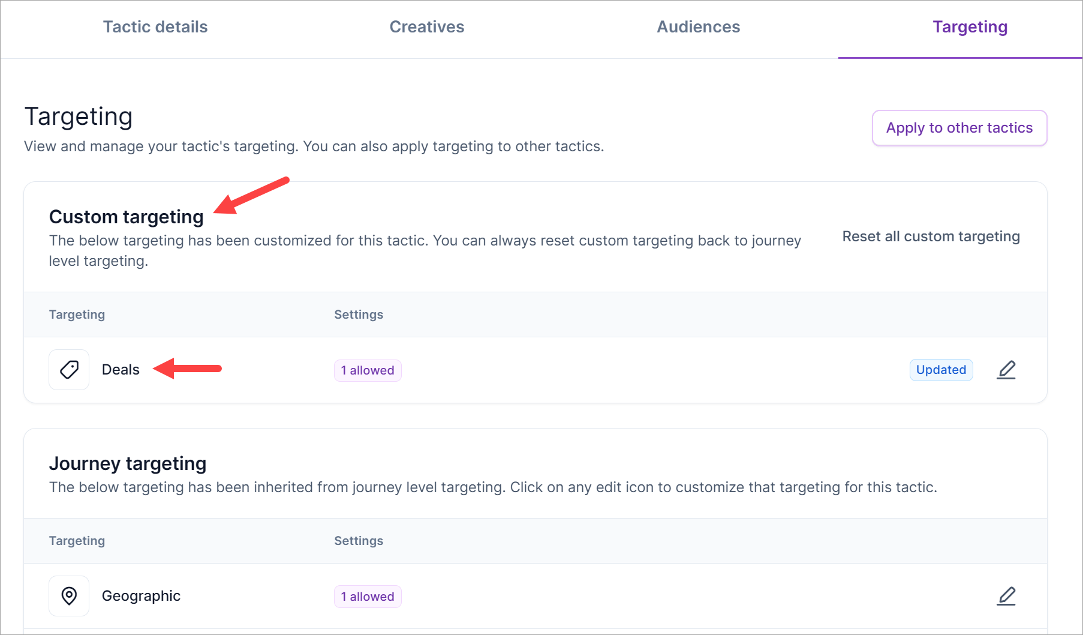Click the Journey targeting section heading
This screenshot has height=635, width=1083.
pyautogui.click(x=128, y=463)
